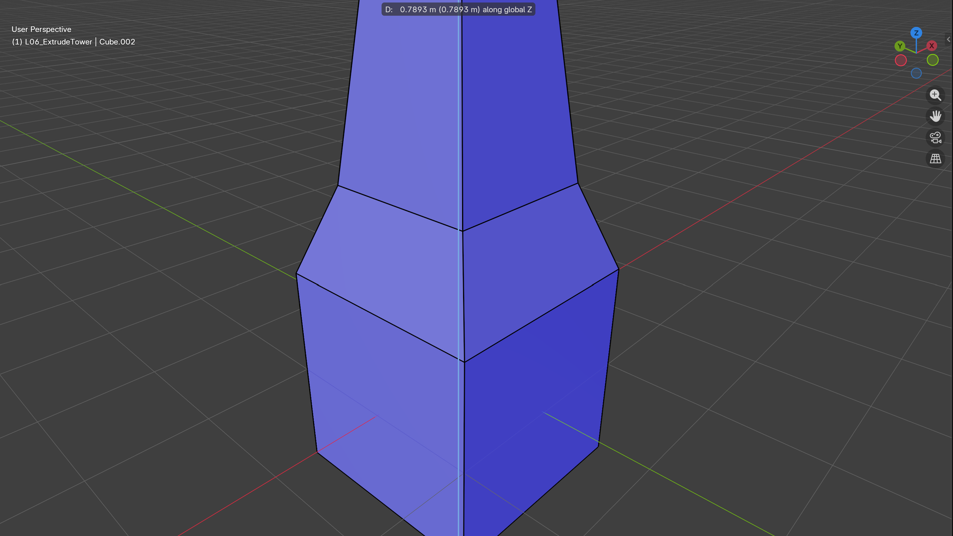Click the blue Z axis on gizmo

coord(916,33)
